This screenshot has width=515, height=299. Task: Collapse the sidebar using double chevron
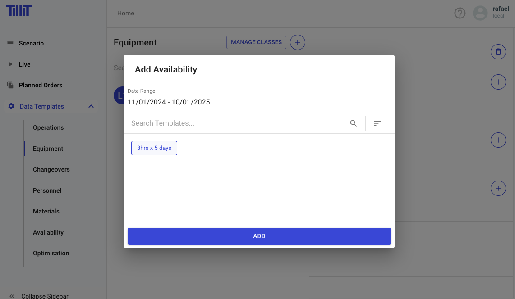click(x=12, y=296)
